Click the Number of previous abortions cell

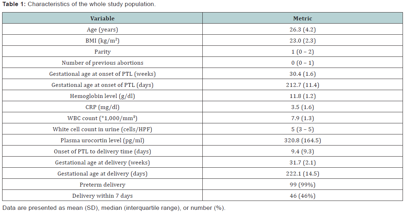[102, 63]
